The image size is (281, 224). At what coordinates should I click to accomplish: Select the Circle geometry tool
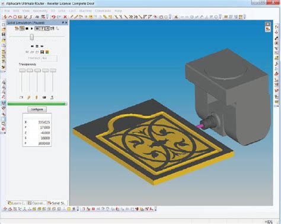(15, 17)
